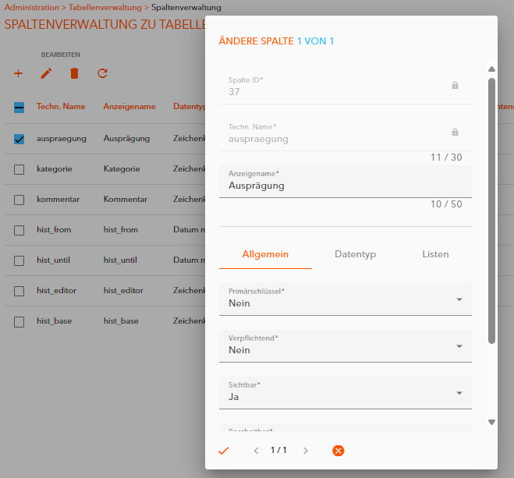514x478 pixels.
Task: Go to previous record arrow
Action: point(256,451)
